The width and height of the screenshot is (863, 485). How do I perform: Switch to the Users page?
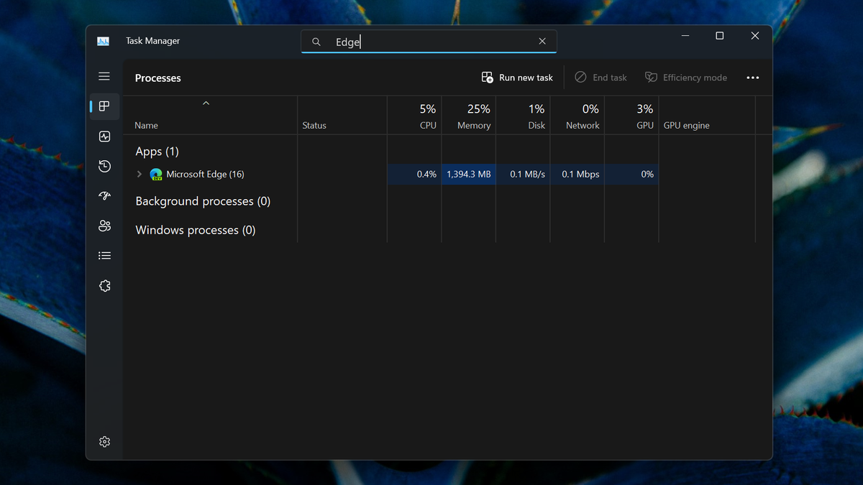(104, 226)
